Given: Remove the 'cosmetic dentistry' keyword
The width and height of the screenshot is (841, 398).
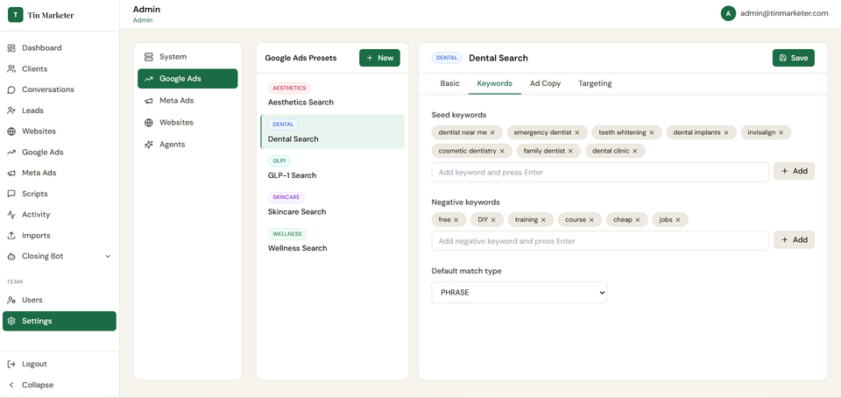Looking at the screenshot, I should [x=502, y=152].
